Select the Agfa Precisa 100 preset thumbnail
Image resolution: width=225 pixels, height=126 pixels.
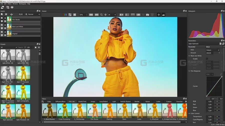tap(23, 111)
